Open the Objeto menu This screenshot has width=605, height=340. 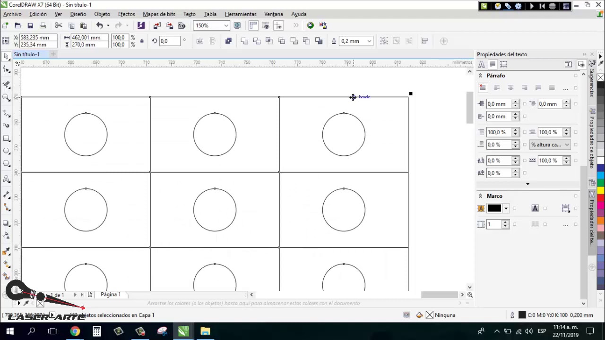[102, 14]
